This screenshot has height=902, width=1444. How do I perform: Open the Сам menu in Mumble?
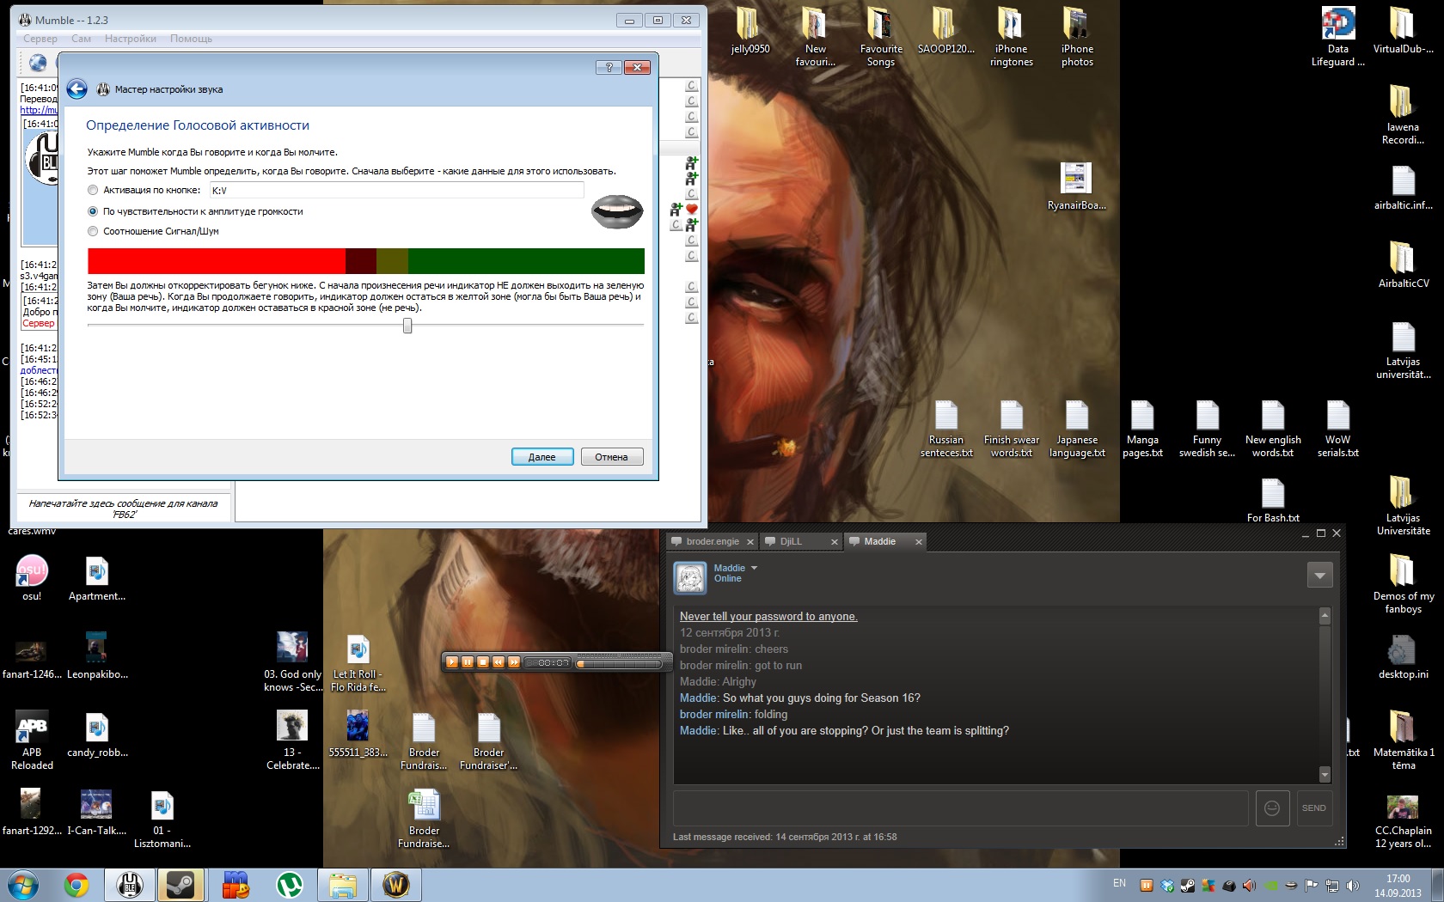[x=82, y=39]
